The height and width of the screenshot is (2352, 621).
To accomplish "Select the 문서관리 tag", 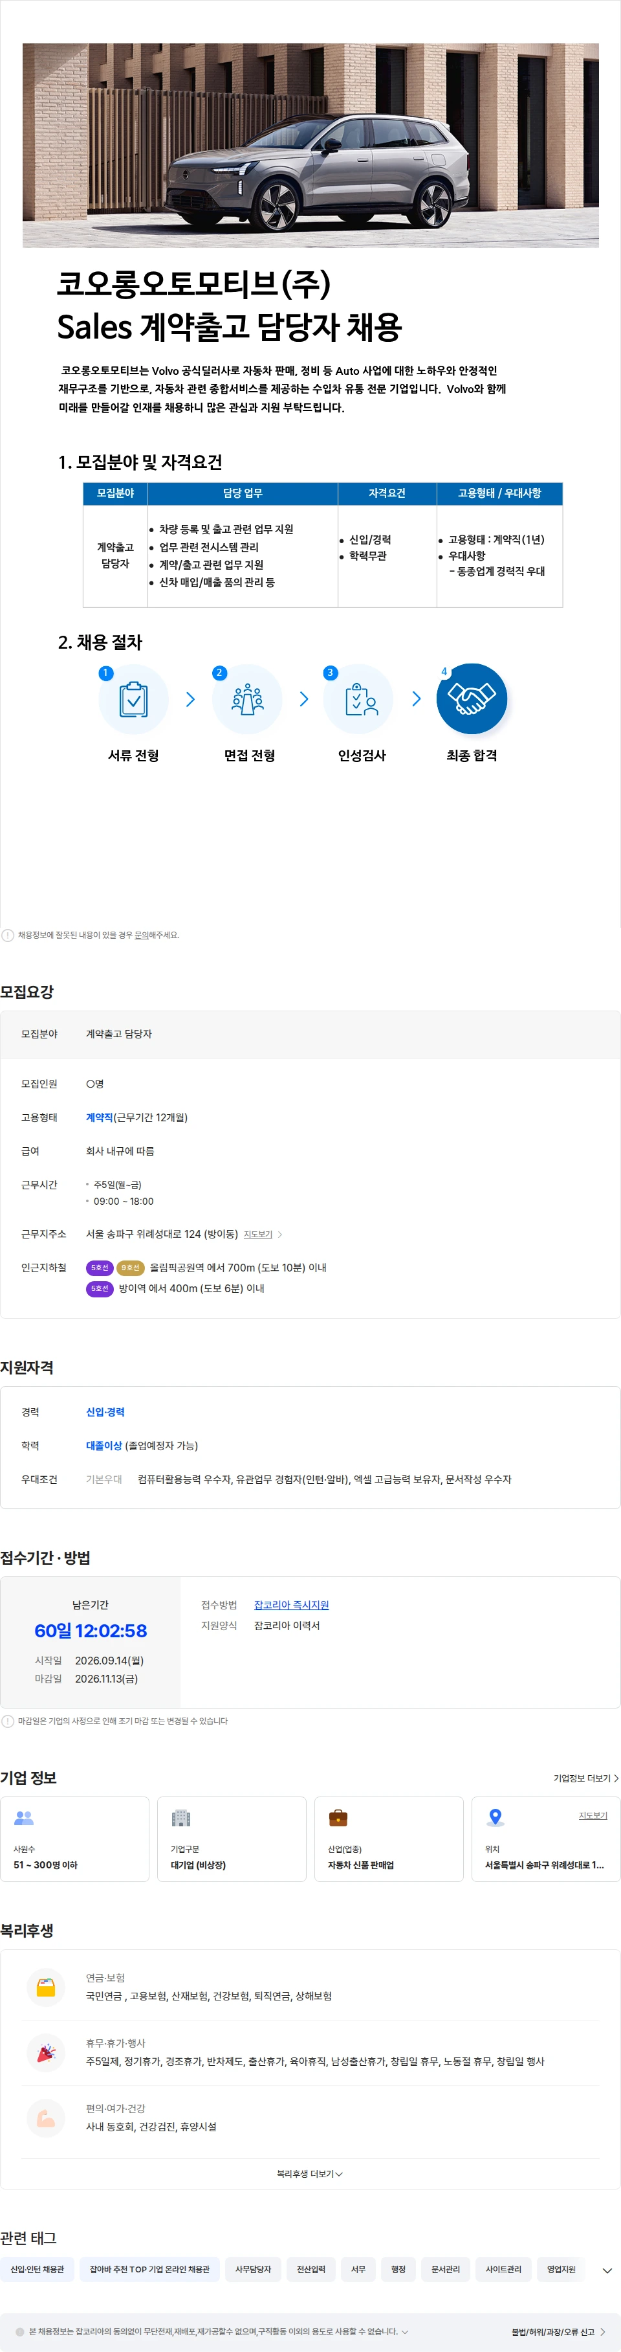I will tap(446, 2269).
